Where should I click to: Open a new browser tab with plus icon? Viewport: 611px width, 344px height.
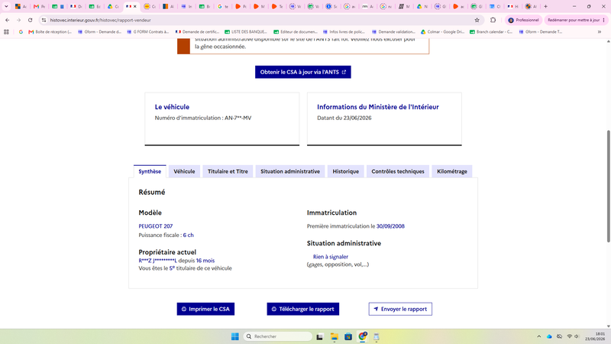click(x=545, y=6)
